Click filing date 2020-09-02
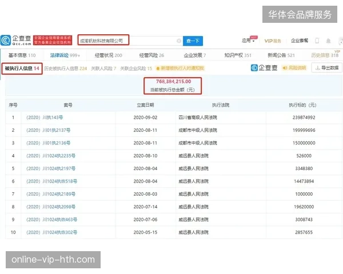343x274 pixels. (x=145, y=118)
